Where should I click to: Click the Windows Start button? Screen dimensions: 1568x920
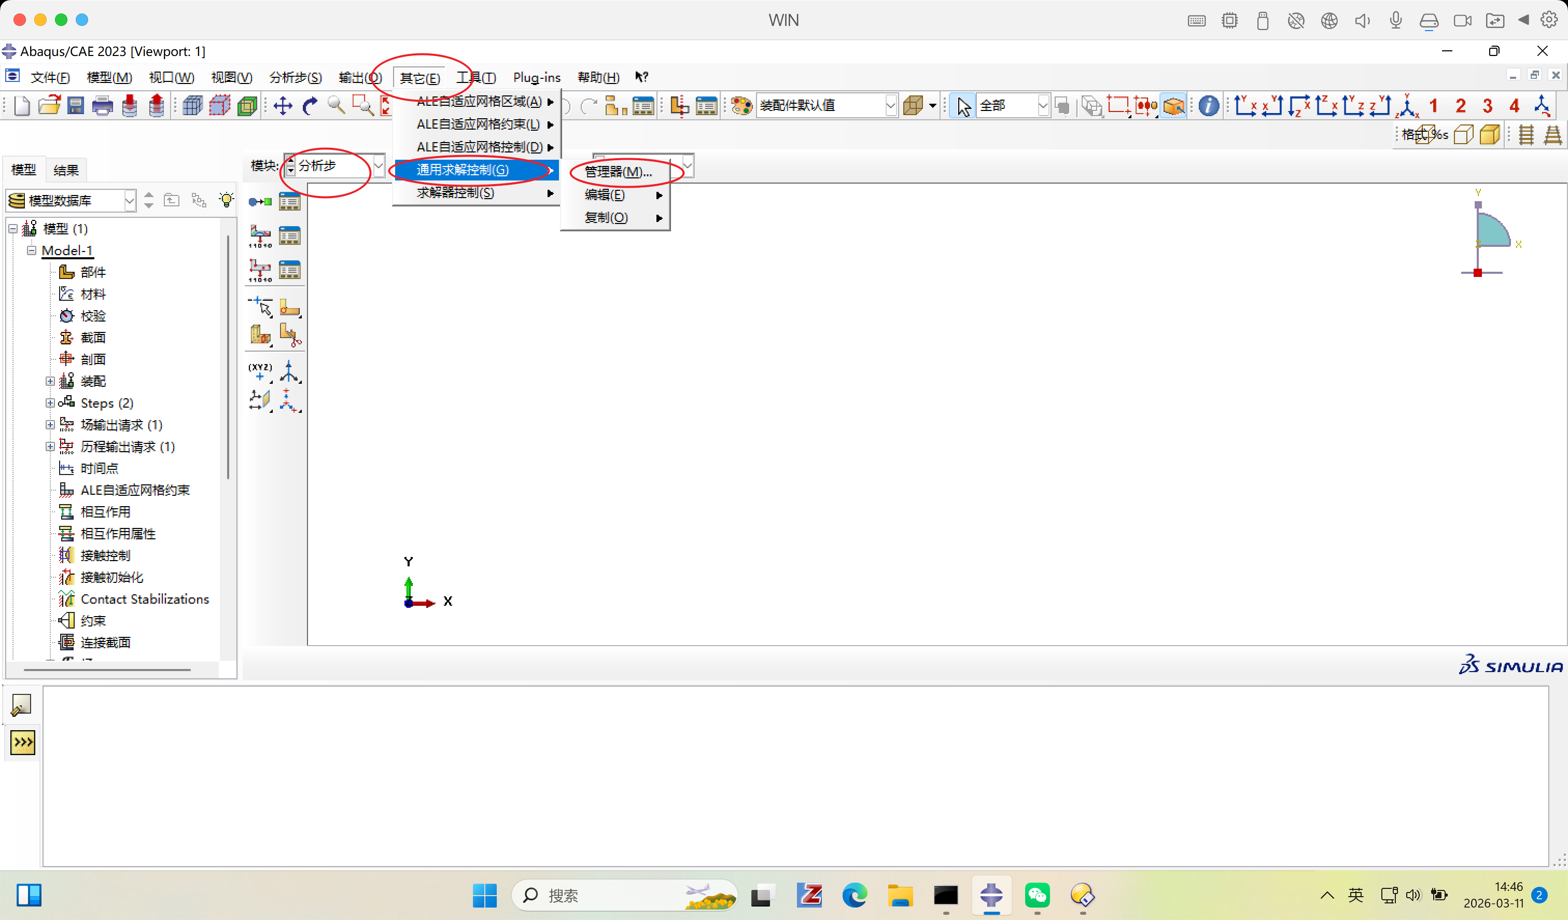[x=485, y=896]
